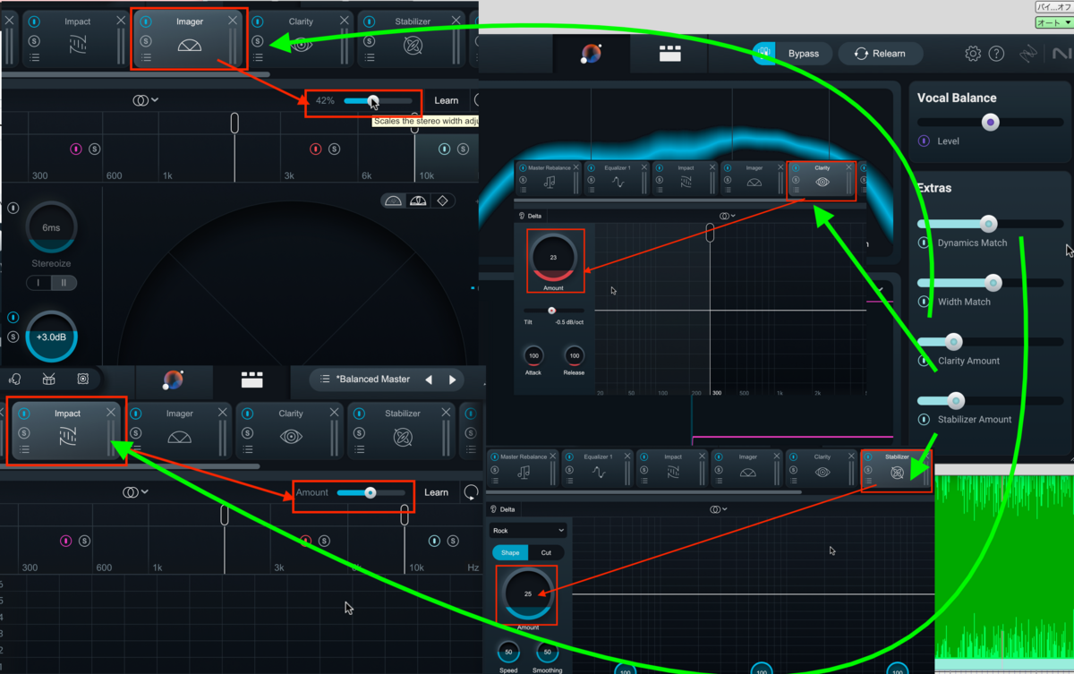Select the diamond Lissajous vectorscope view icon
This screenshot has height=674, width=1074.
(x=442, y=201)
